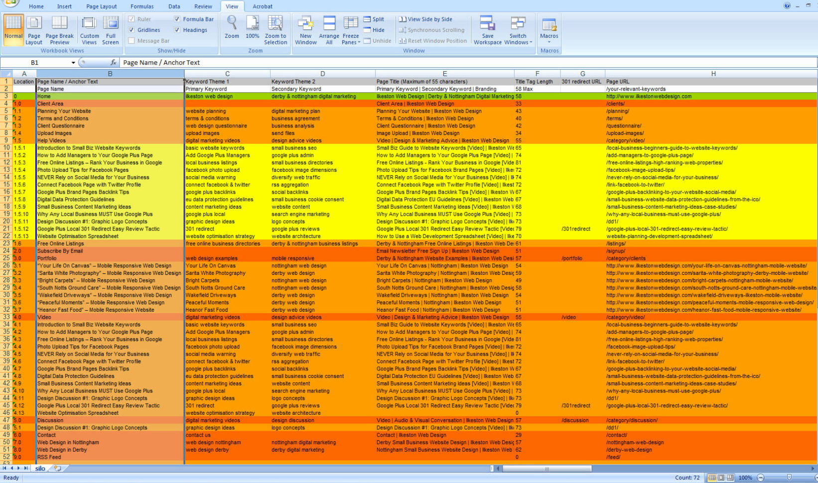
Task: Open the Acrobat ribbon tab
Action: pyautogui.click(x=262, y=6)
